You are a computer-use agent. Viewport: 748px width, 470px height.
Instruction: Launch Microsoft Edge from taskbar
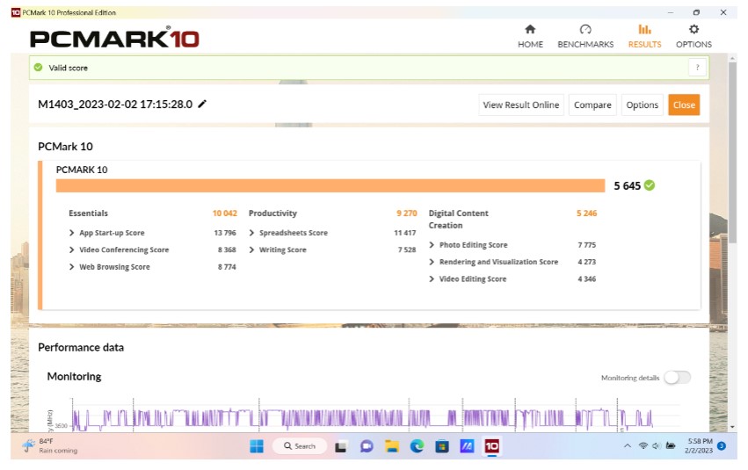click(x=417, y=447)
